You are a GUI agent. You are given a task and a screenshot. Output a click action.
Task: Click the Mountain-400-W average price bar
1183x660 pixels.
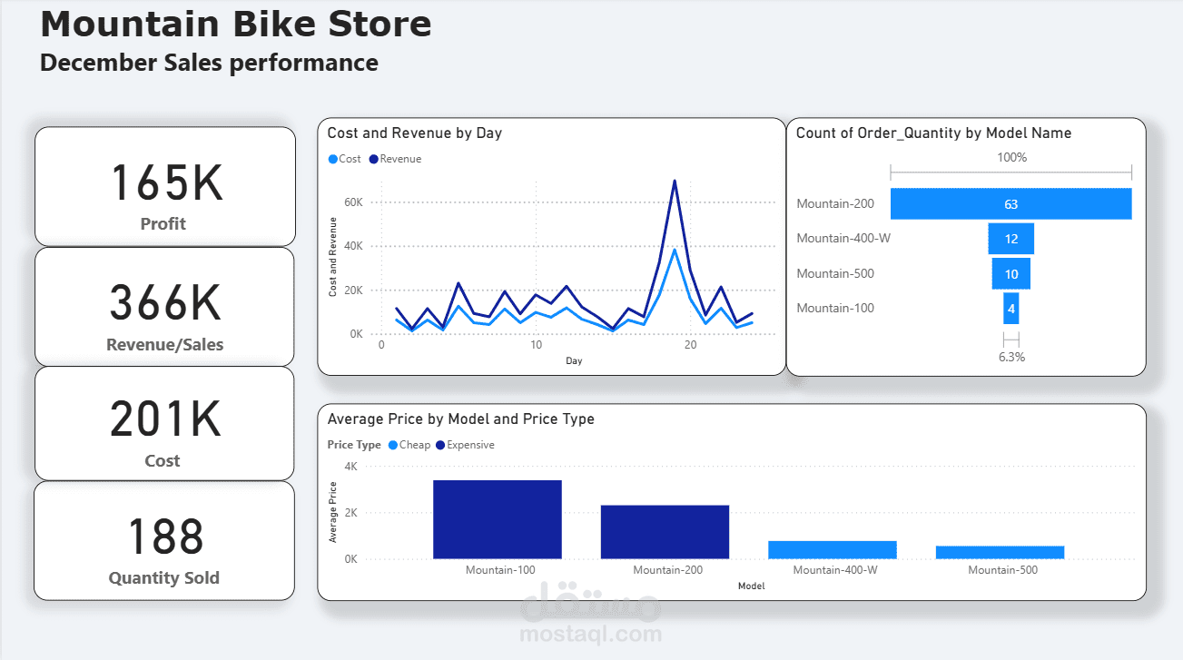point(833,550)
